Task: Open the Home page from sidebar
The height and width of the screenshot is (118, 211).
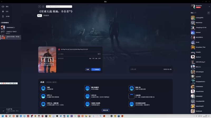Action: point(5,7)
